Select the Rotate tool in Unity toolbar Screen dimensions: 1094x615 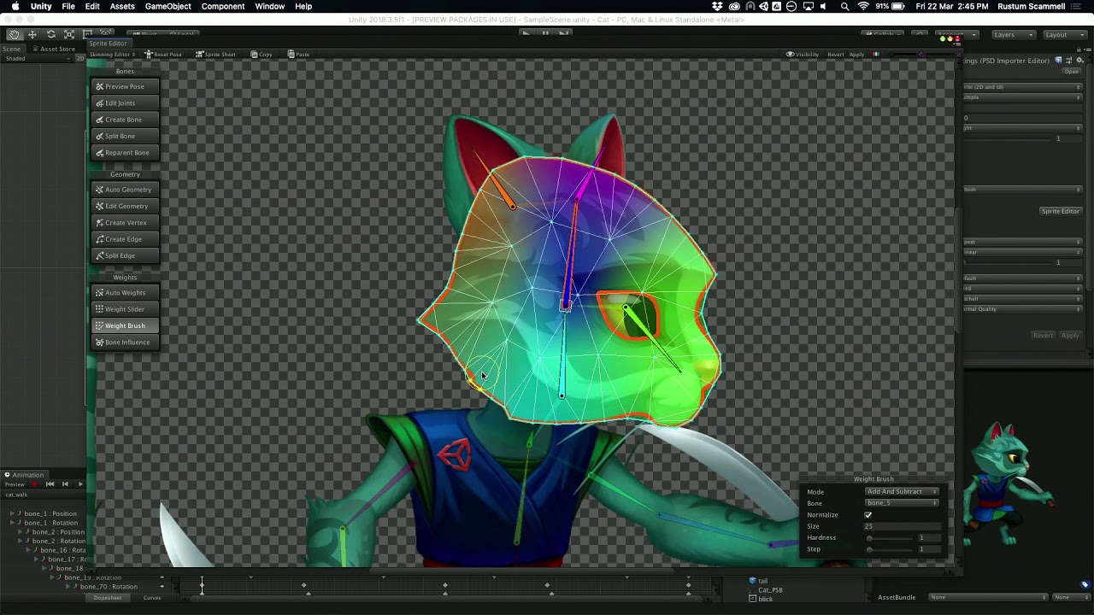point(51,34)
